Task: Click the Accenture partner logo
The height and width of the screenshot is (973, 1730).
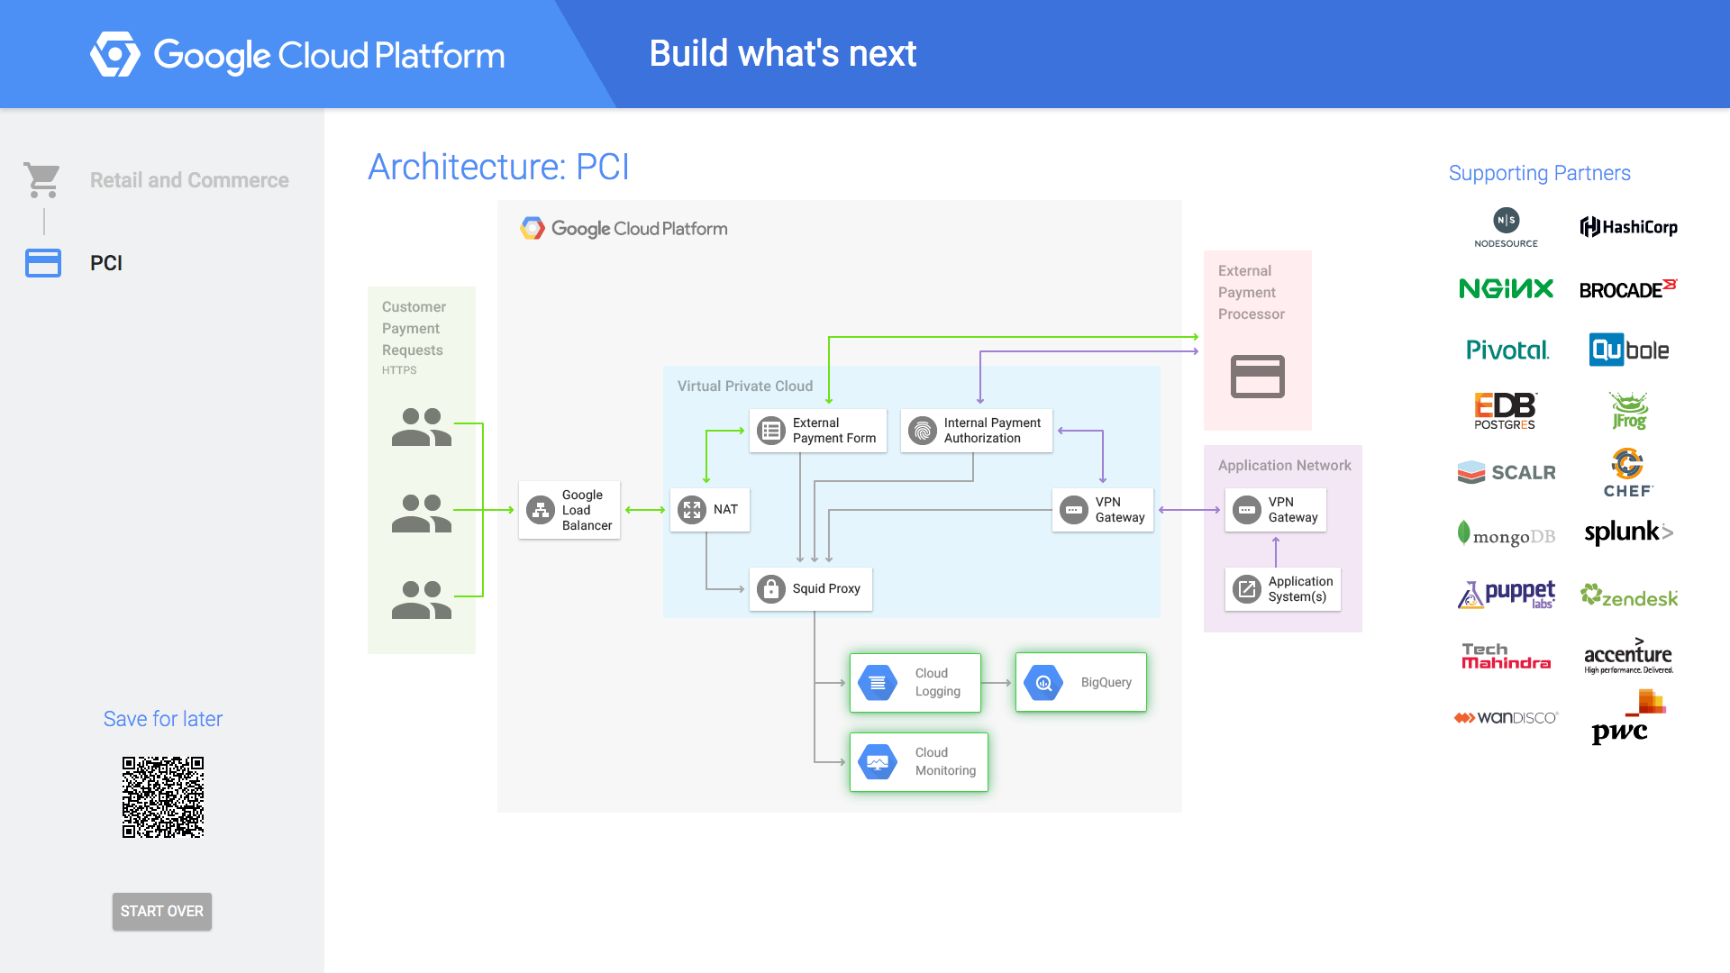Action: pyautogui.click(x=1628, y=656)
